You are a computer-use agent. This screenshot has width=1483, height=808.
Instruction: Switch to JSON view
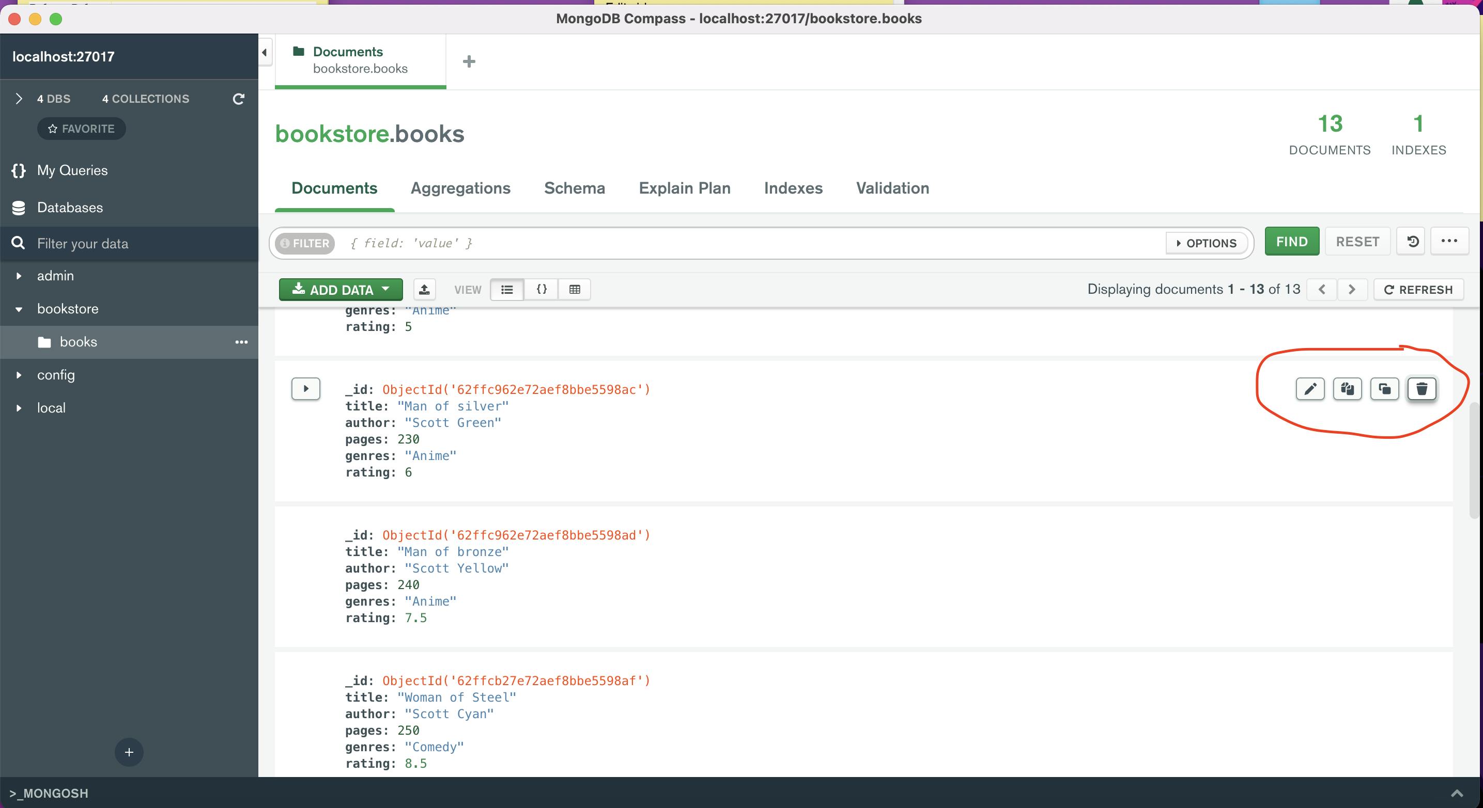(541, 289)
